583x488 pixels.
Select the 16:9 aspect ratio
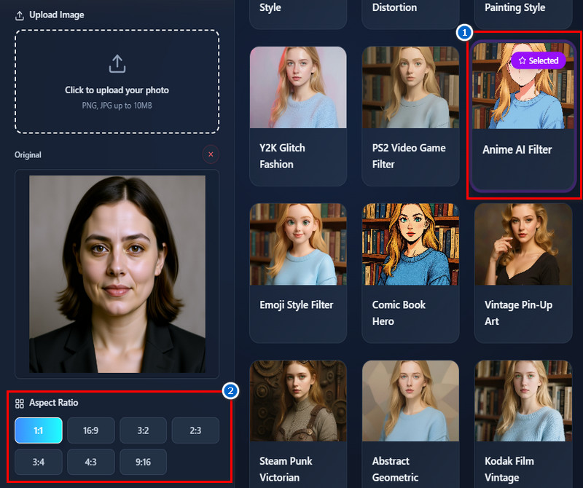pos(90,430)
